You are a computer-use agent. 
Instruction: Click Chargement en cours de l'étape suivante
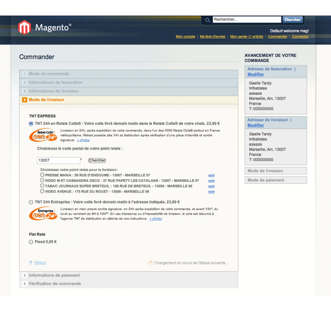click(191, 263)
